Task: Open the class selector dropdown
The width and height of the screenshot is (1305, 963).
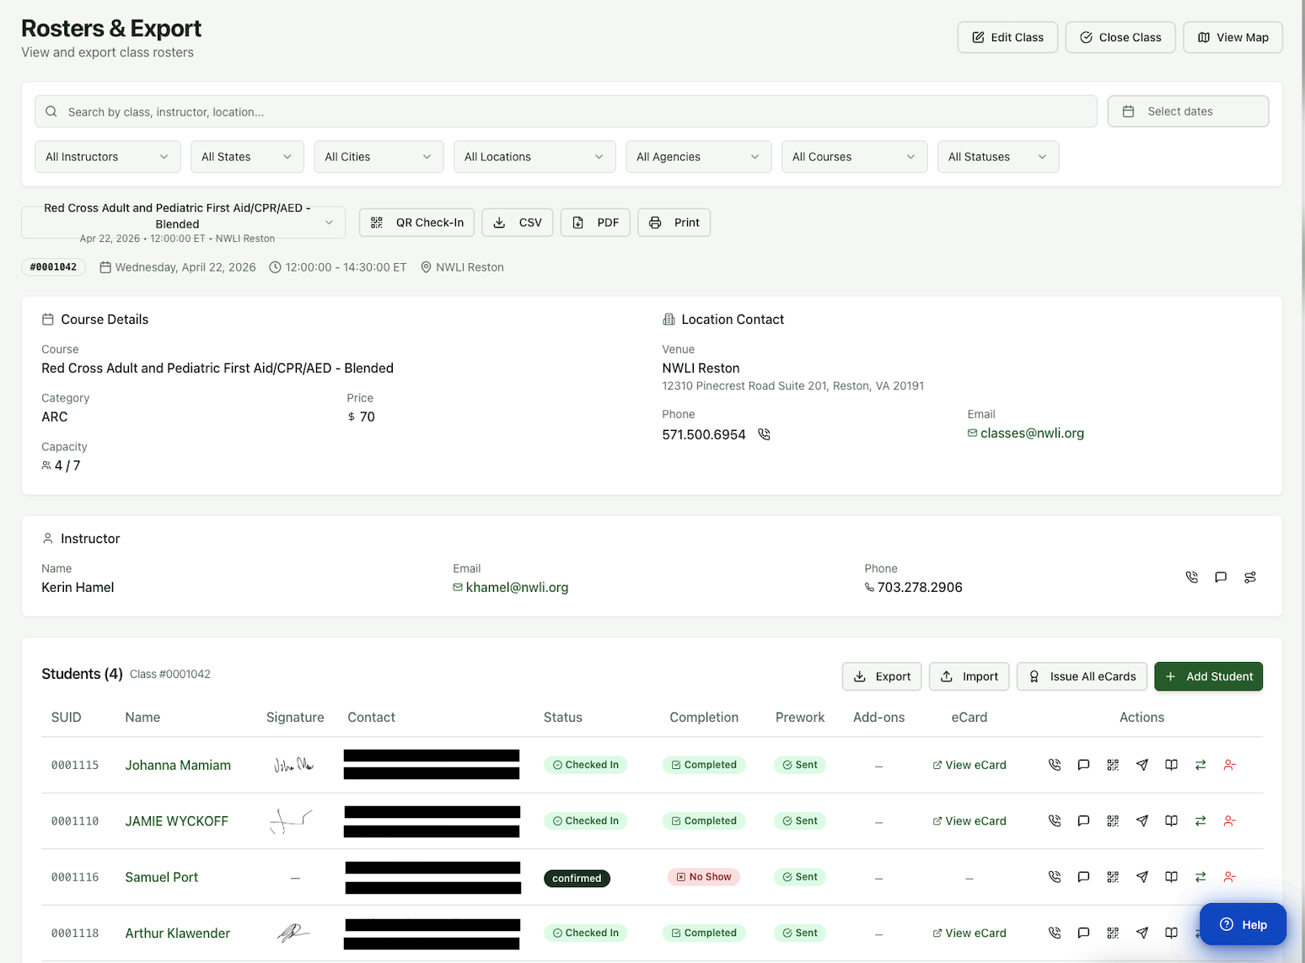Action: (x=183, y=223)
